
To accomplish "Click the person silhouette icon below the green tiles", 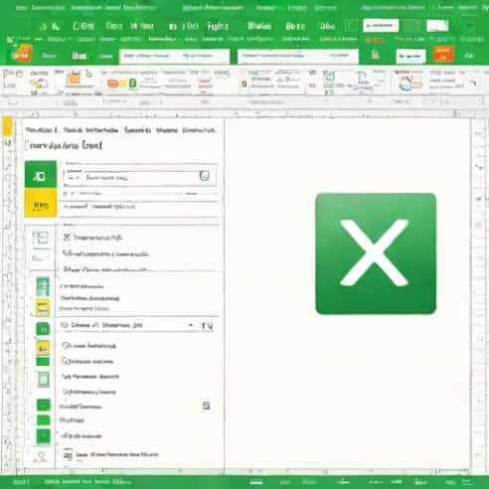I will [42, 456].
